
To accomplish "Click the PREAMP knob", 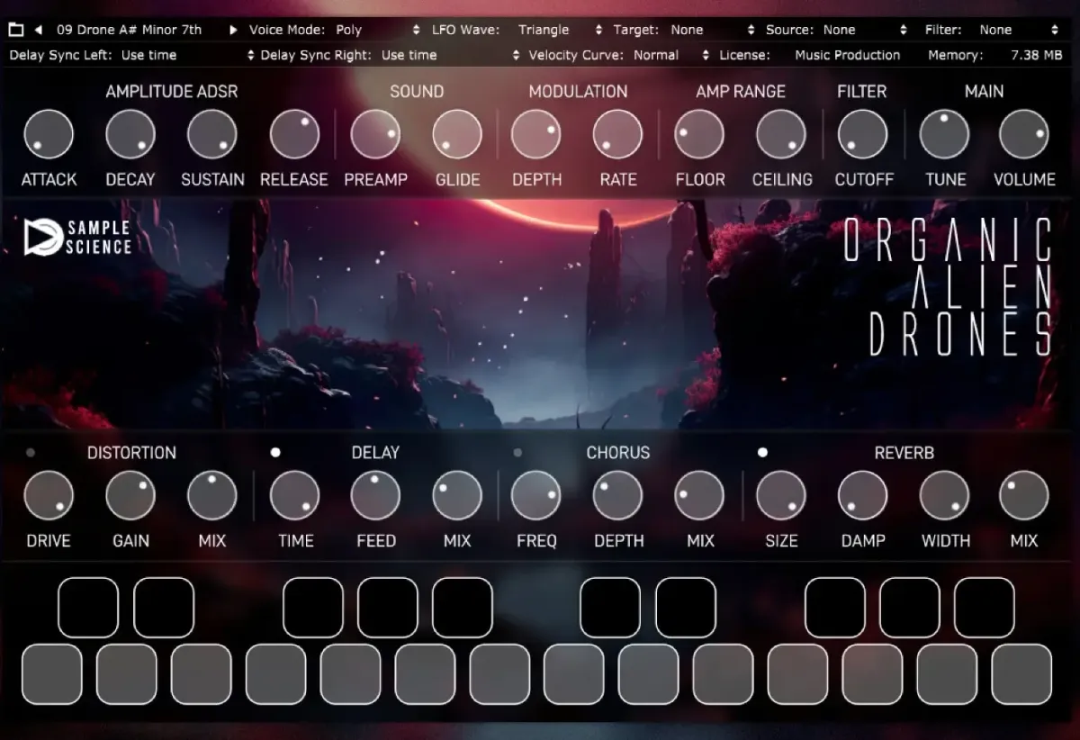I will [375, 134].
